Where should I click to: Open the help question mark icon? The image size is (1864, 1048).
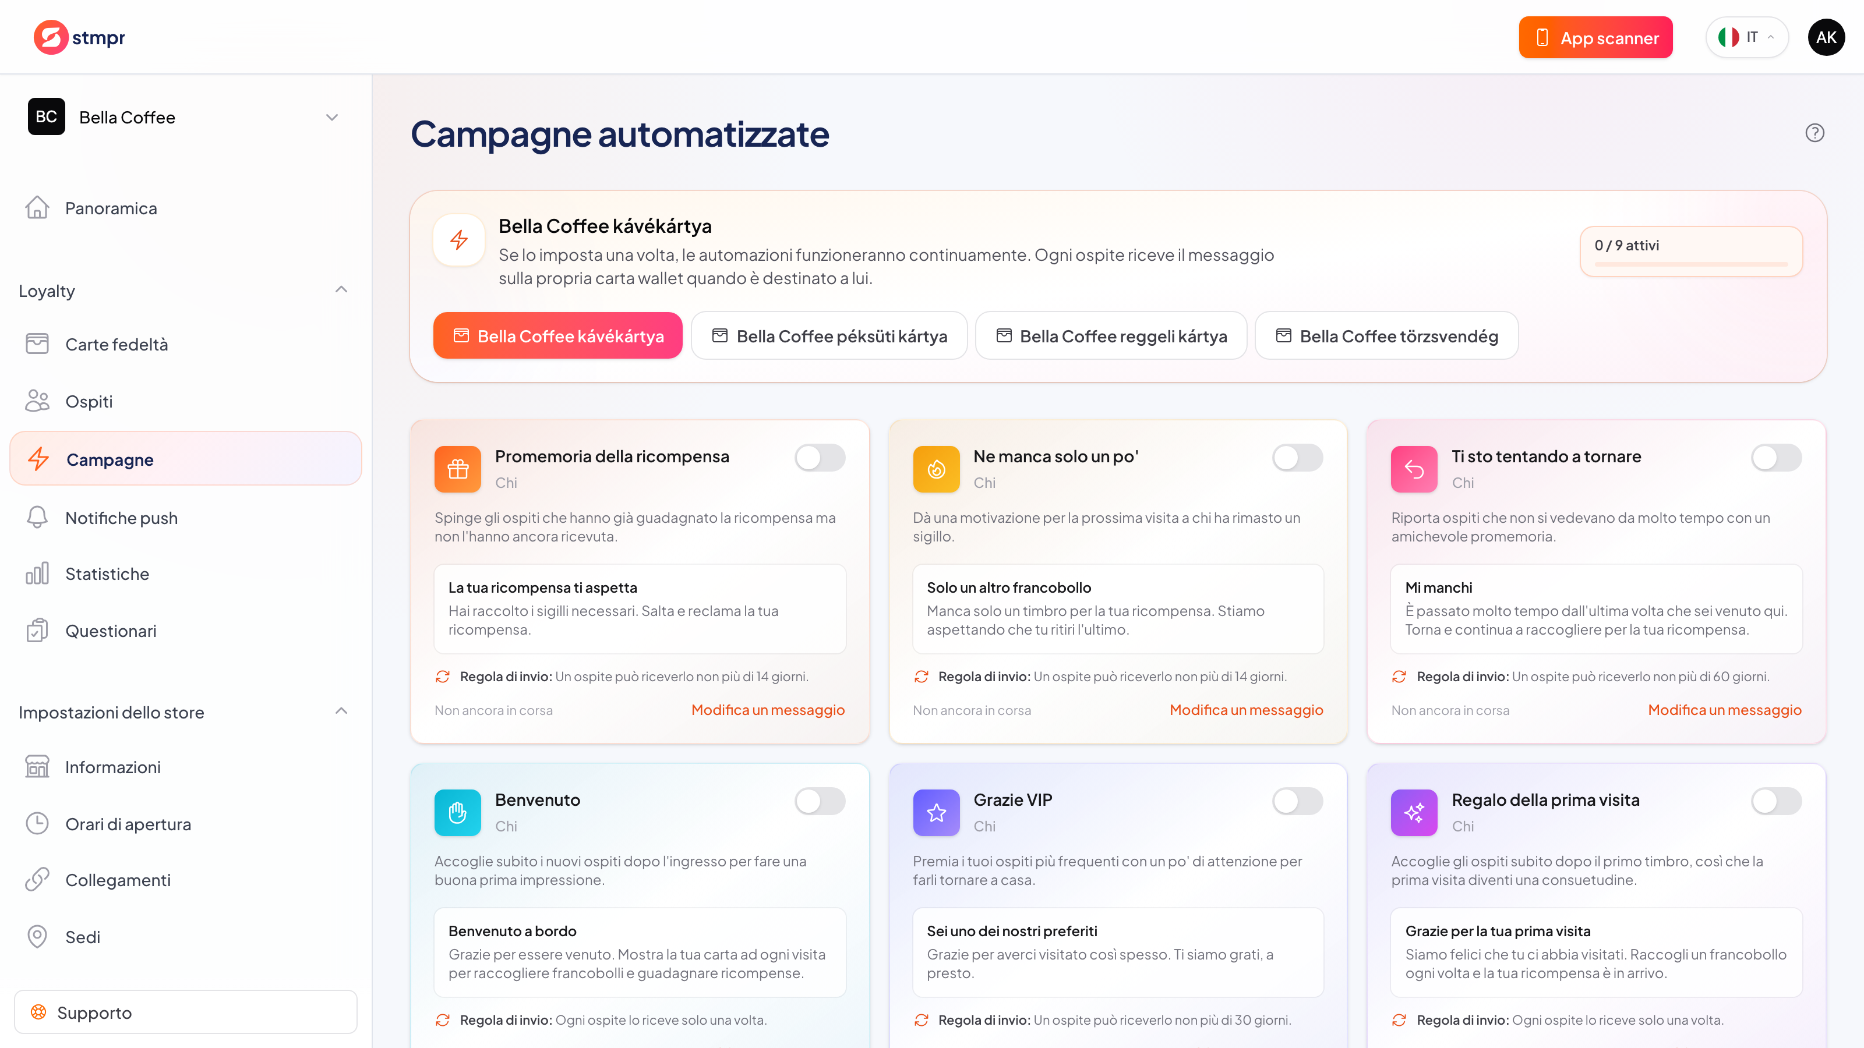coord(1814,133)
